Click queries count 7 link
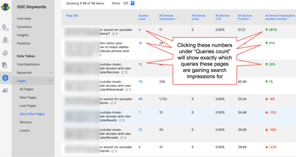The height and width of the screenshot is (157, 296). 140,112
